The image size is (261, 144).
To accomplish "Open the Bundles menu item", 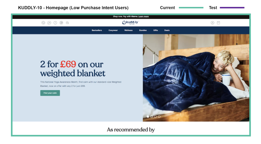I will [143, 30].
